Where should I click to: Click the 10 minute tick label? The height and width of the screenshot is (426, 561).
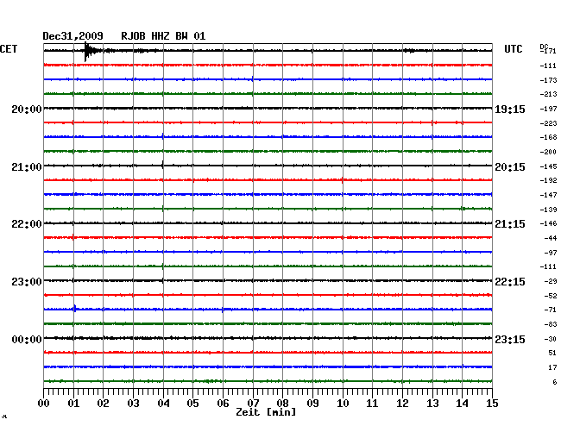click(343, 403)
